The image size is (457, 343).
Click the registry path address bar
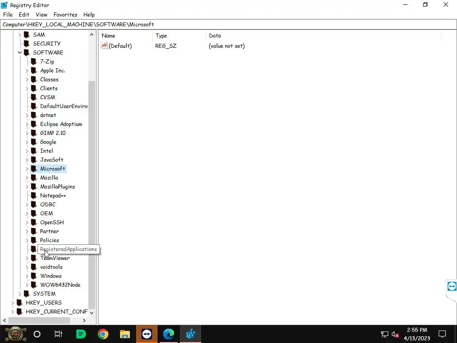[x=228, y=25]
